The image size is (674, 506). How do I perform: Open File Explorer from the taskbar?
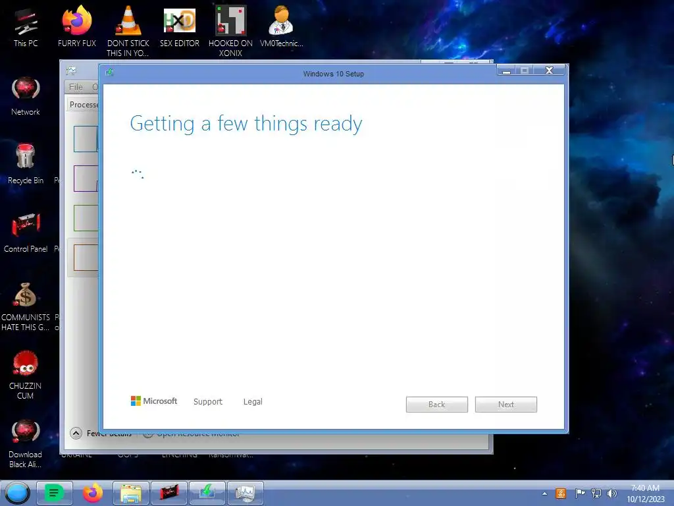(131, 493)
